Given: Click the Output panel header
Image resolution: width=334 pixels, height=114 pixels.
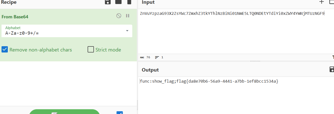Looking at the screenshot, I should [x=150, y=70].
